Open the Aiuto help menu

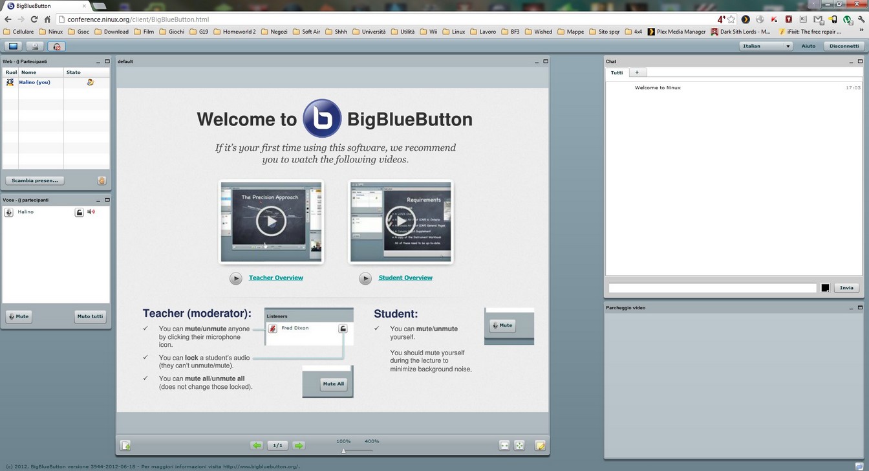pos(808,46)
